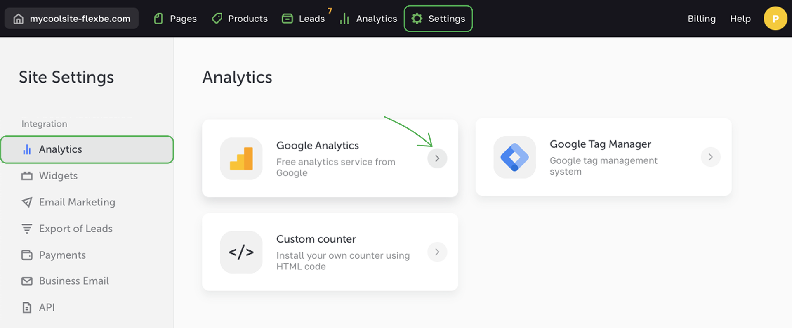The image size is (792, 328).
Task: Go to Products in the top navigation
Action: point(240,19)
